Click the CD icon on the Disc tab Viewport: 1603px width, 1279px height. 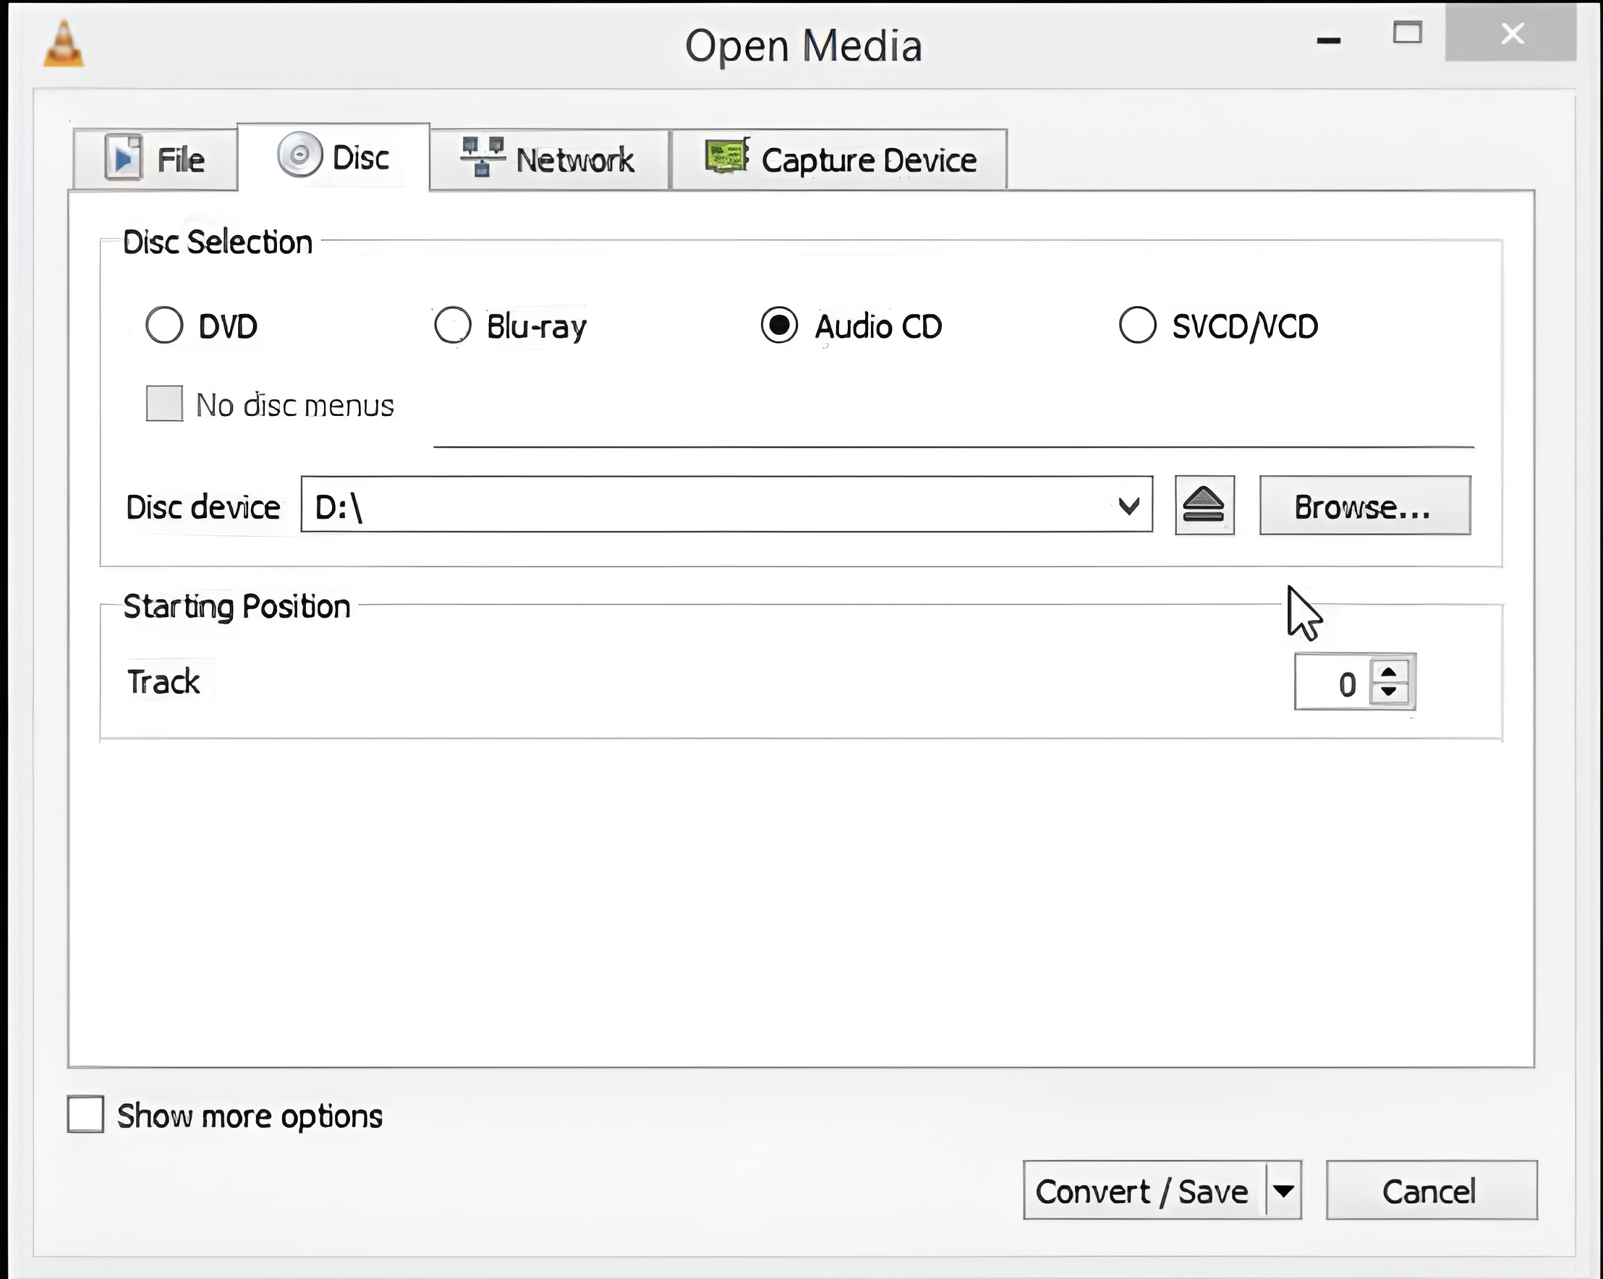pyautogui.click(x=300, y=156)
